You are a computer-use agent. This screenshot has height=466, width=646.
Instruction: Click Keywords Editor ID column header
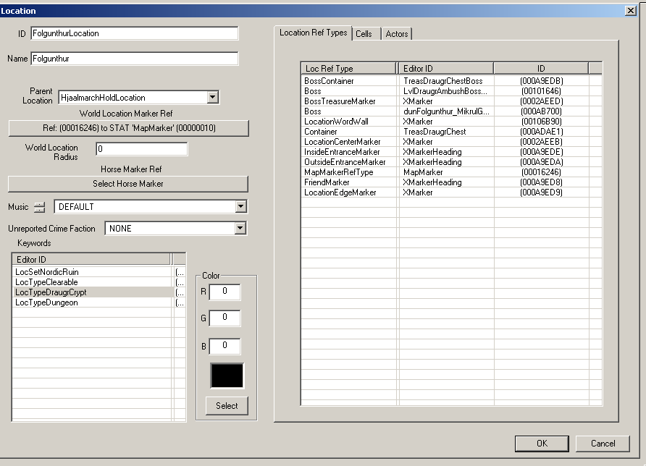(x=91, y=259)
